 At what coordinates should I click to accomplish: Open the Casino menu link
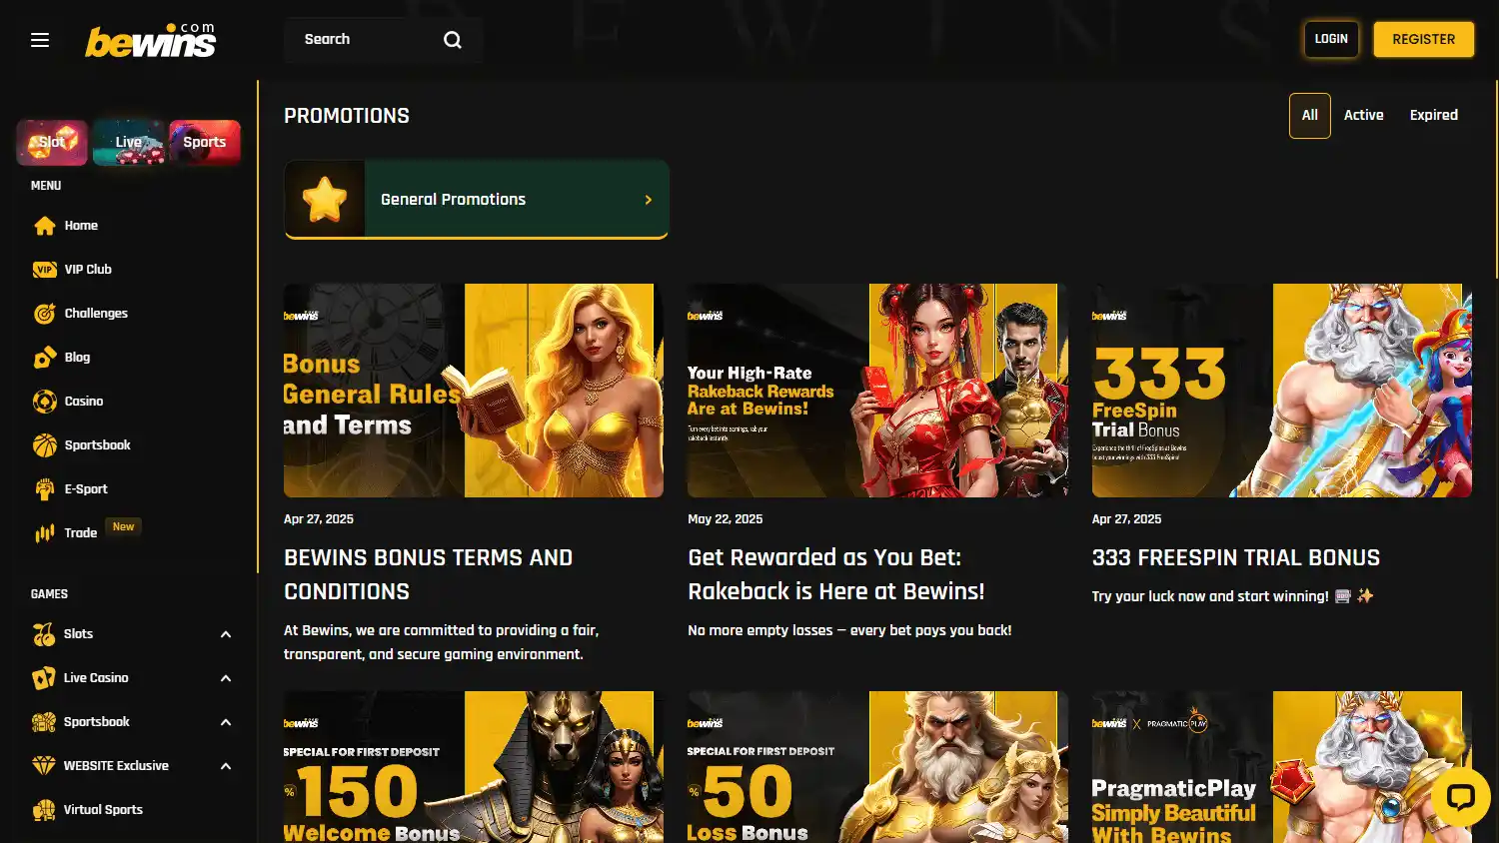tap(84, 402)
